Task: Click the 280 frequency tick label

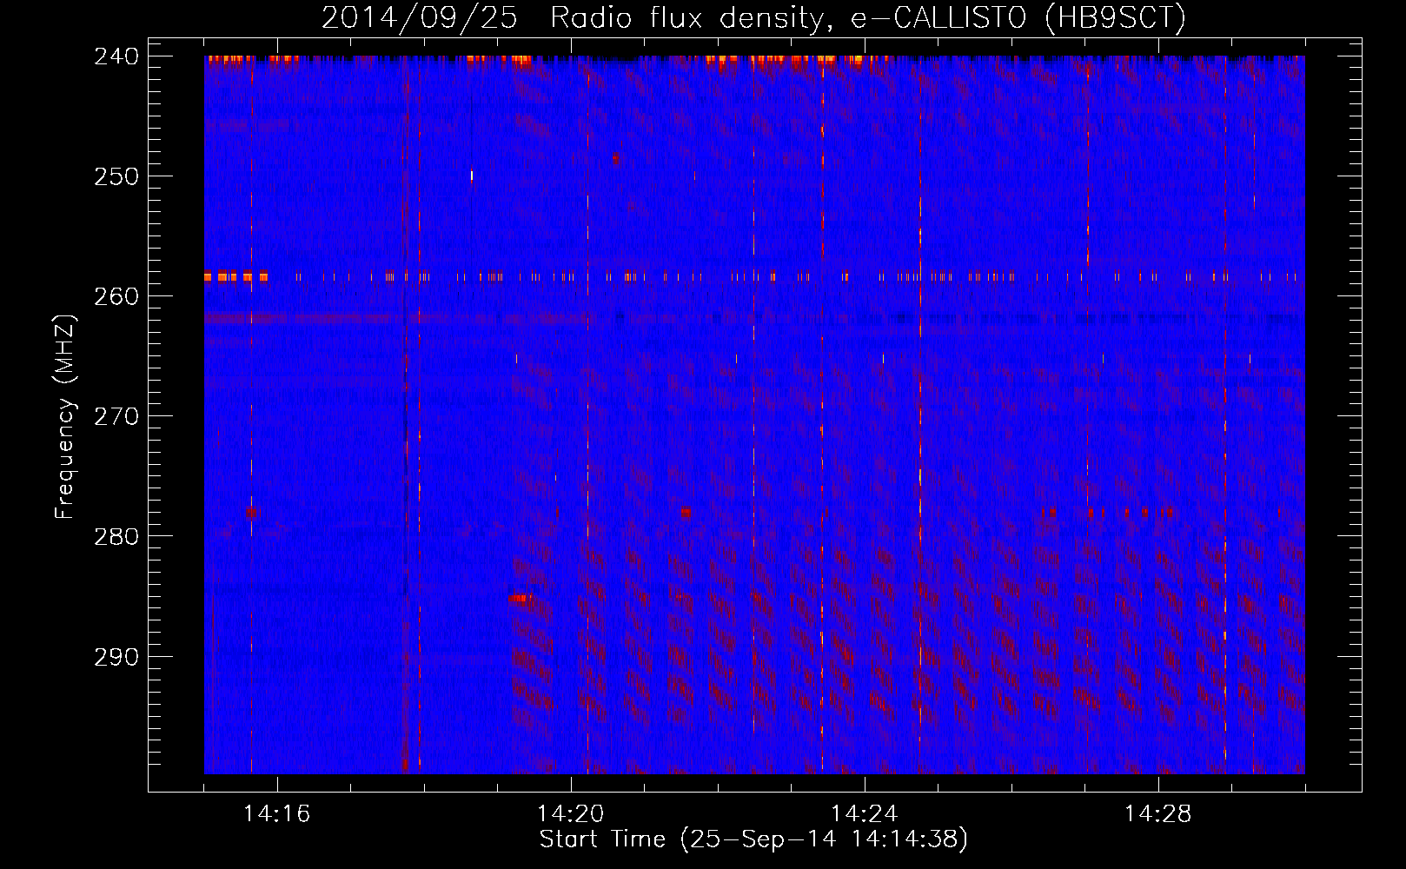Action: click(x=116, y=536)
